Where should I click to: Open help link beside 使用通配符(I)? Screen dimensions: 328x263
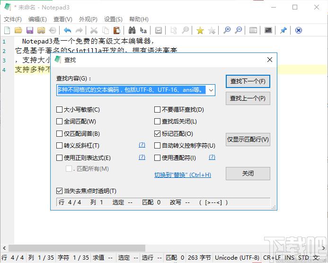212,157
